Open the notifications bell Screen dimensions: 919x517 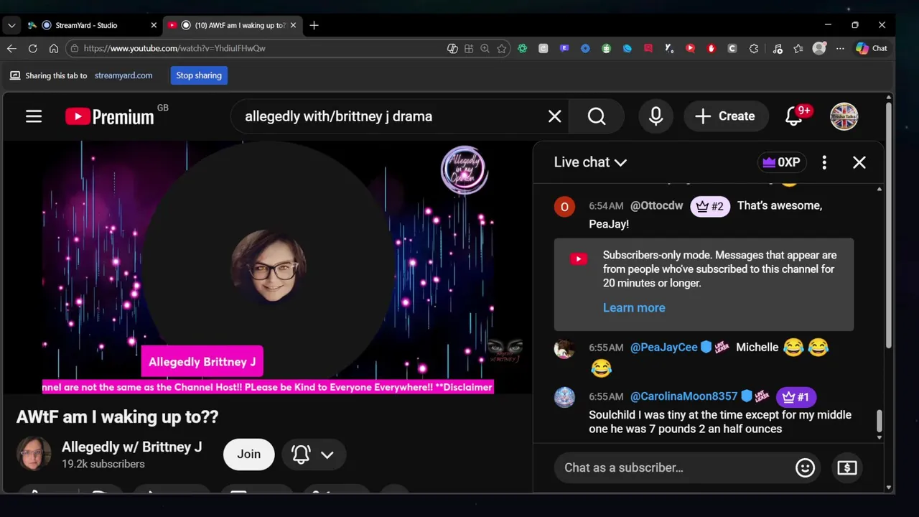794,116
